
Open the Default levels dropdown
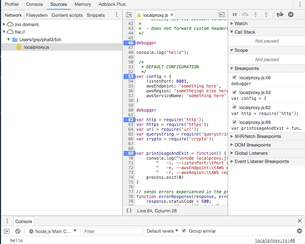(162, 231)
